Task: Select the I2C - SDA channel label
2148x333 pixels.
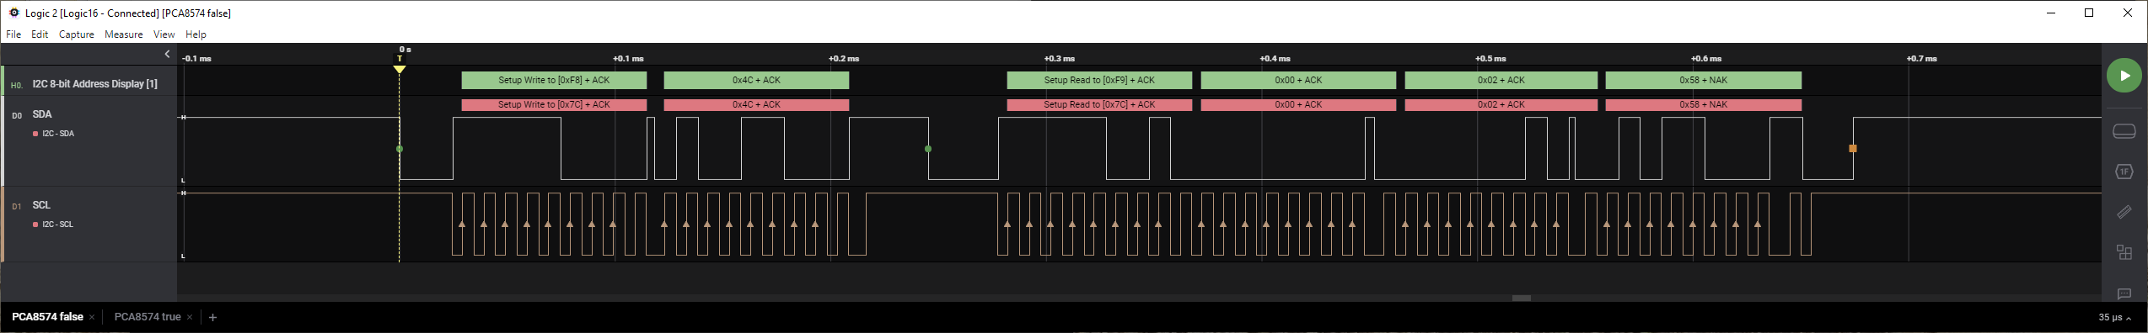Action: 58,134
